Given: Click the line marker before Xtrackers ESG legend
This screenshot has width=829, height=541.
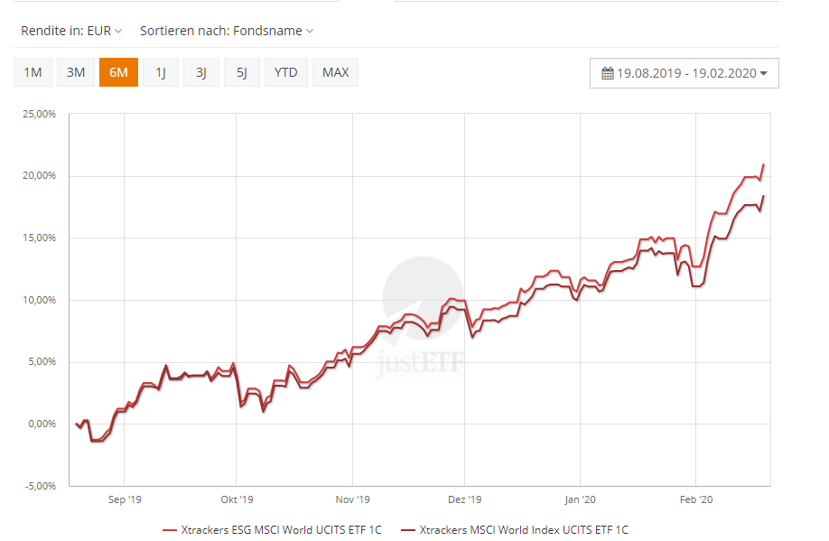Looking at the screenshot, I should (170, 530).
